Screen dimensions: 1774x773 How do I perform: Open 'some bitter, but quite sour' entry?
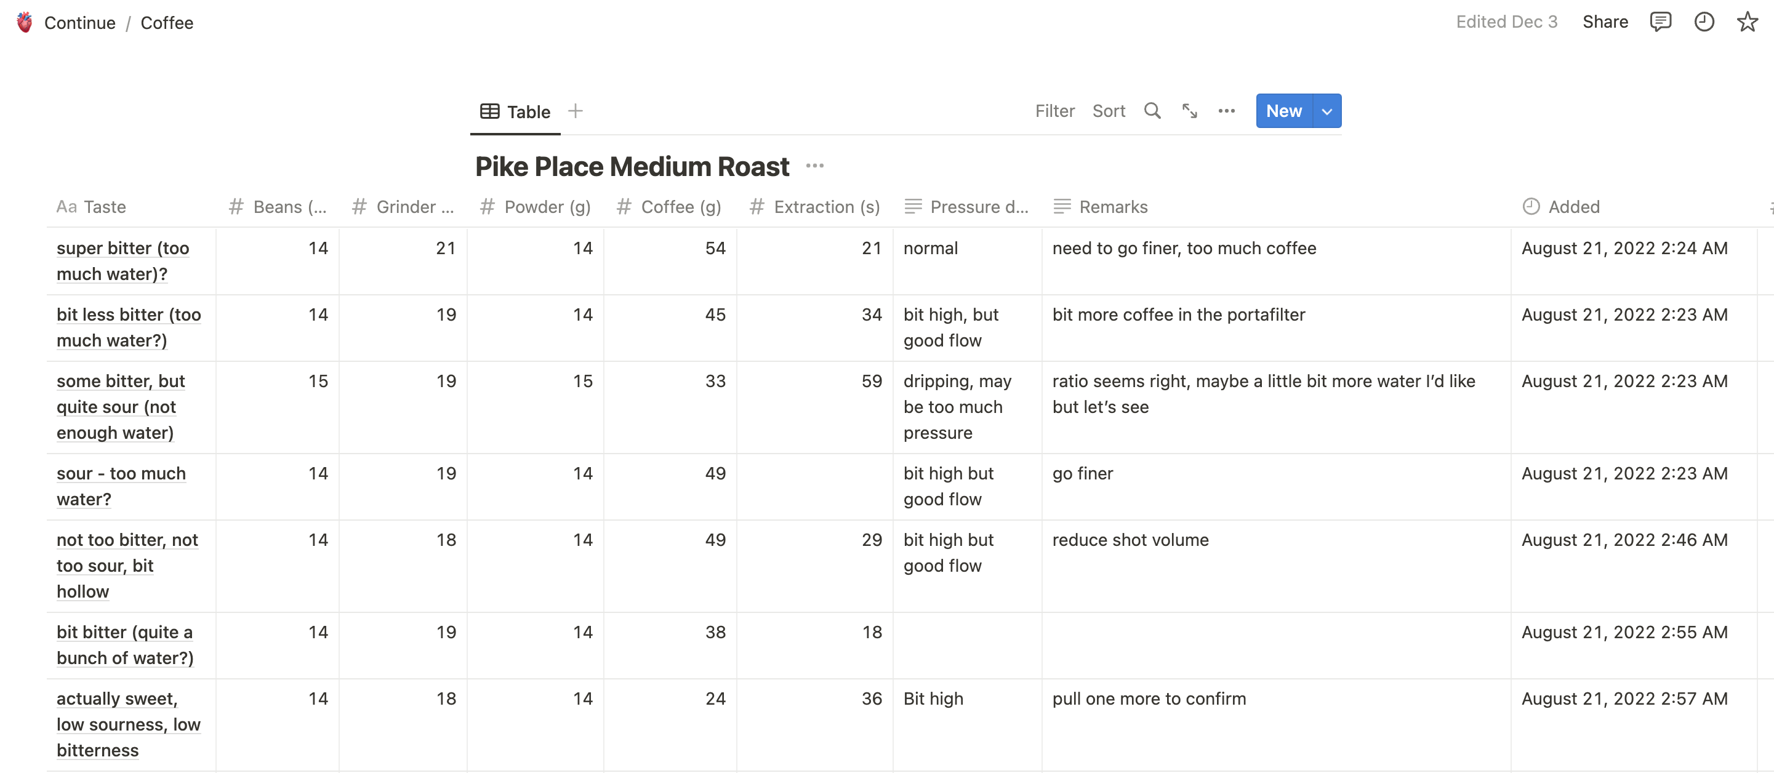pos(121,407)
